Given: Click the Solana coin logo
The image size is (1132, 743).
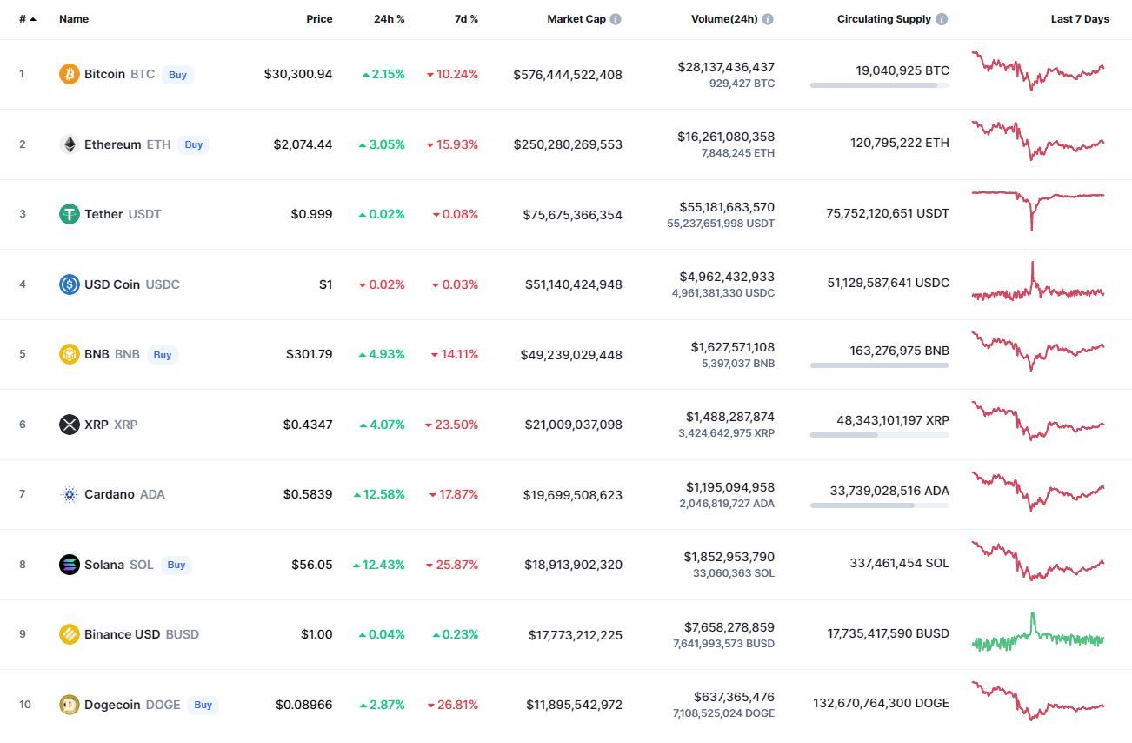Looking at the screenshot, I should coord(69,565).
